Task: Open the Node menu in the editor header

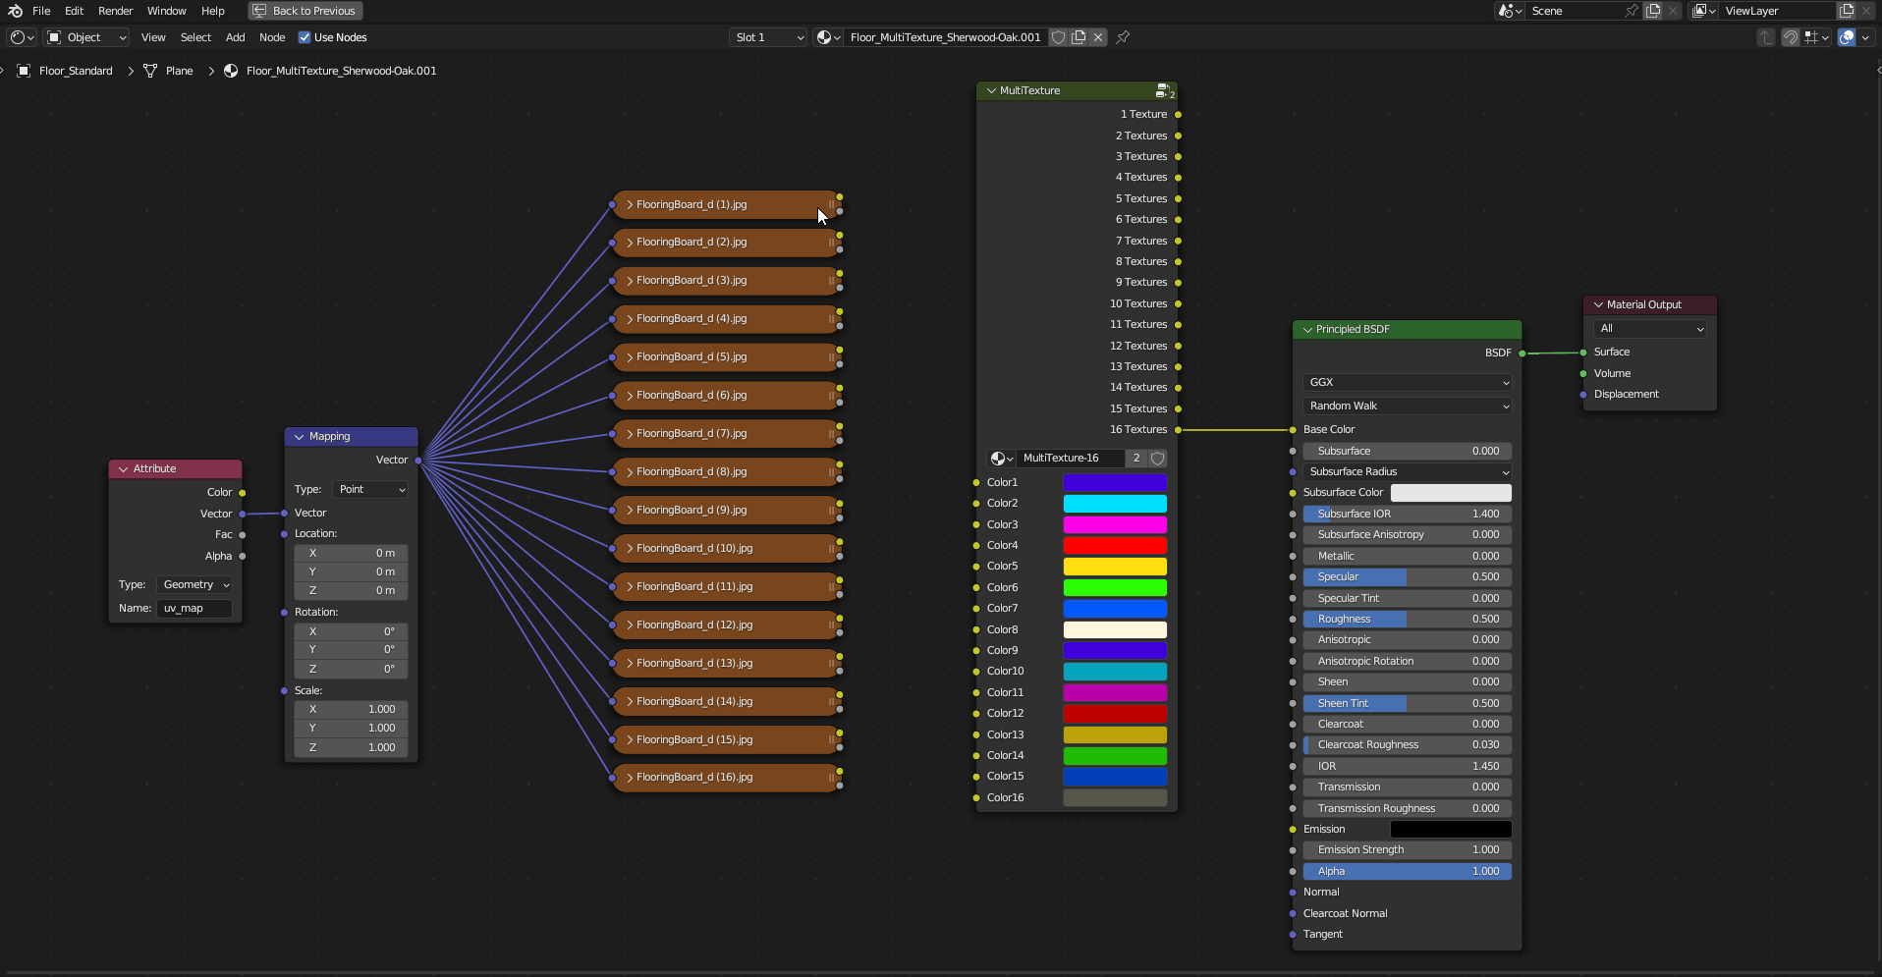Action: point(272,37)
